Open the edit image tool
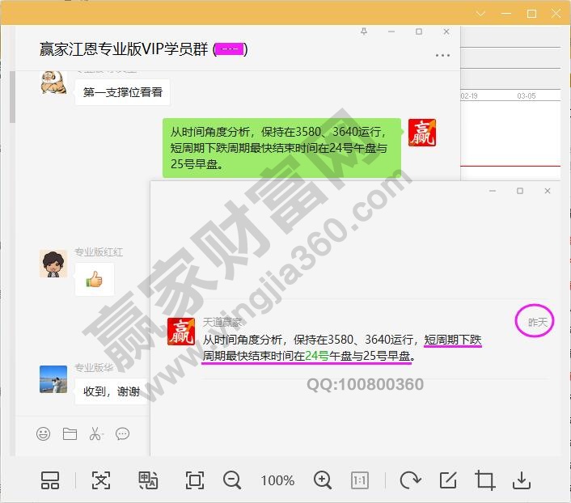The width and height of the screenshot is (571, 503). (447, 480)
